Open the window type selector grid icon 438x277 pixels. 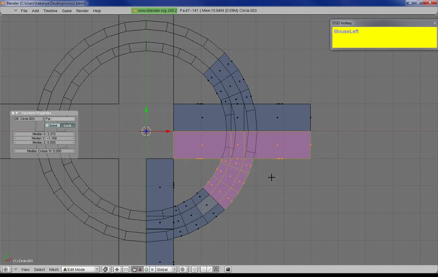[5, 269]
